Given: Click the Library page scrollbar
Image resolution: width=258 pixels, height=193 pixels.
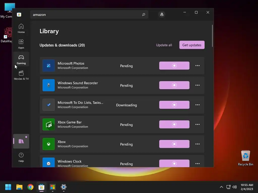Looking at the screenshot, I should pos(212,36).
